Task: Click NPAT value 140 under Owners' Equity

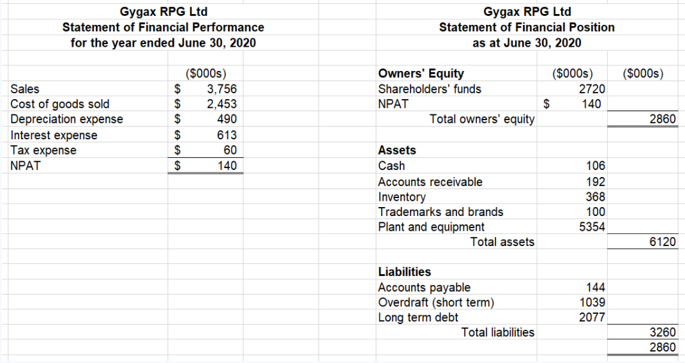Action: [591, 104]
